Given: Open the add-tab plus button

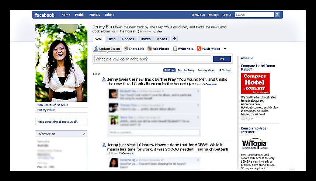Looking at the screenshot, I should [174, 39].
